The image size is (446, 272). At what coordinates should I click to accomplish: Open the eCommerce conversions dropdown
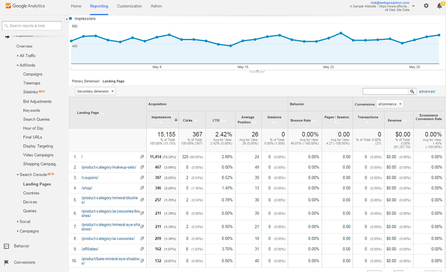[x=390, y=104]
